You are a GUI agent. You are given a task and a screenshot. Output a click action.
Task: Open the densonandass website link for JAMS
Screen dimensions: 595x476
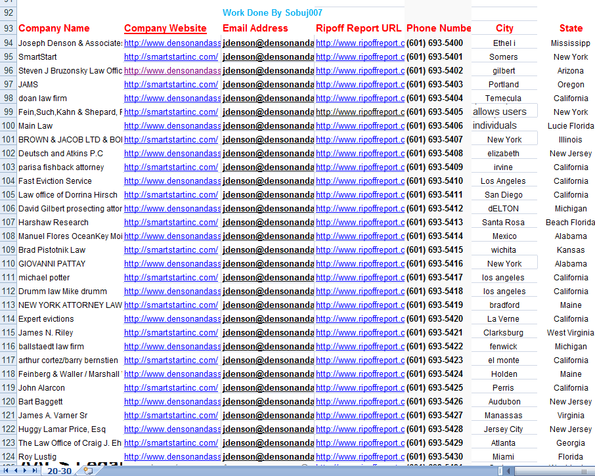click(x=171, y=84)
